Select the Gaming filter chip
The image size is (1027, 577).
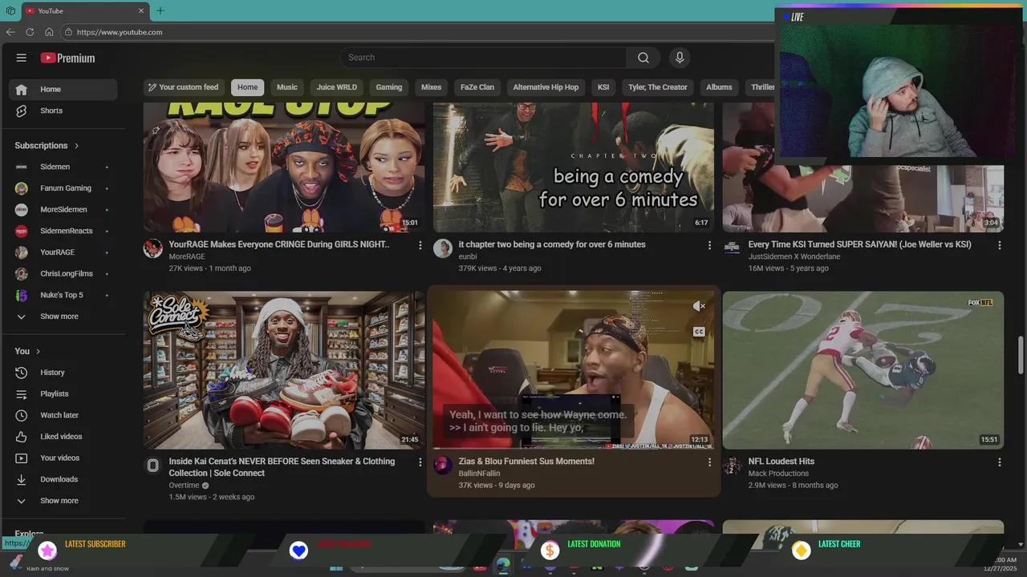click(389, 87)
